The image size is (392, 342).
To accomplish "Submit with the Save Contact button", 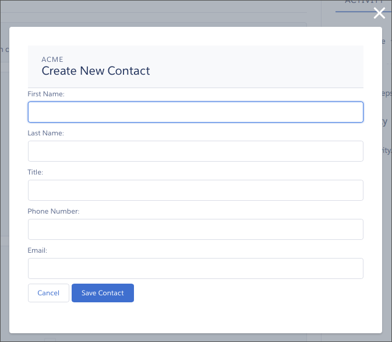I will tap(103, 293).
